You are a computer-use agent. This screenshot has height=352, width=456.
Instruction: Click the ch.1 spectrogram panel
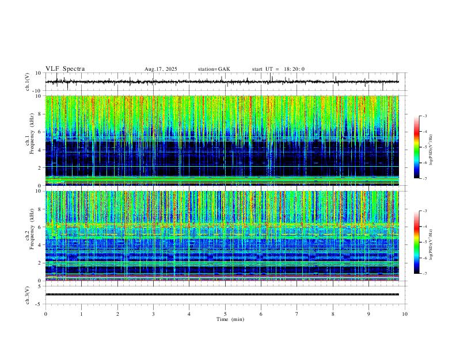222,140
